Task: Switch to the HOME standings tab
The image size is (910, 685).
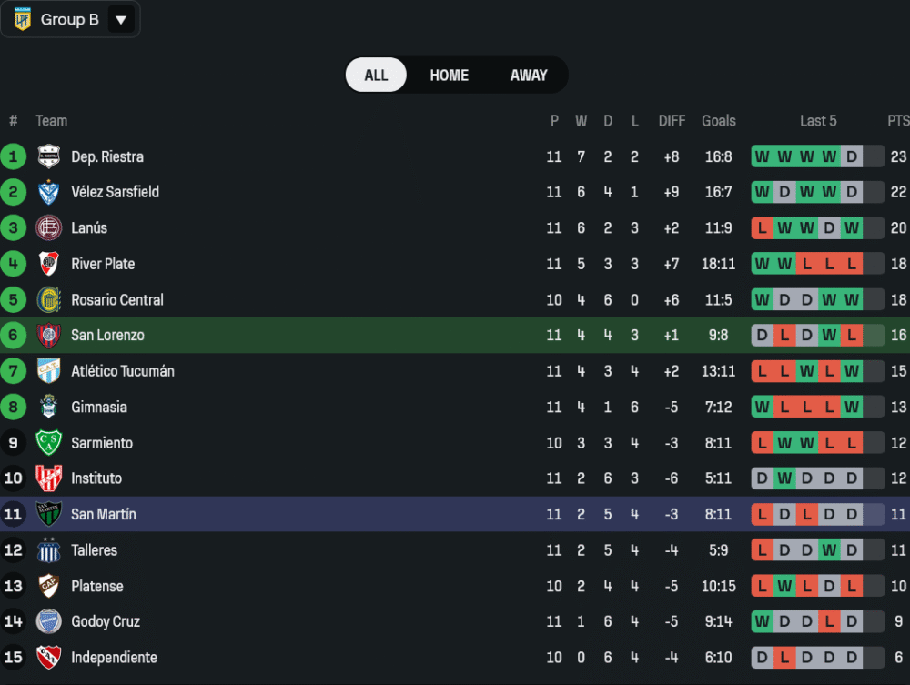Action: [x=450, y=76]
